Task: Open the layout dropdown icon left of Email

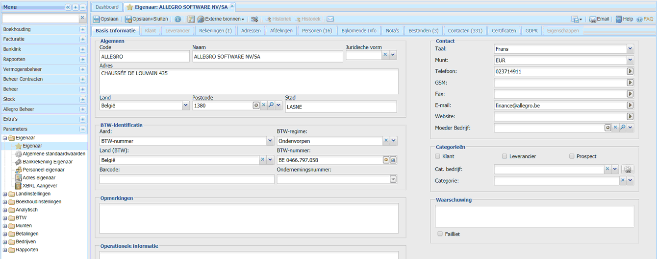Action: 577,19
